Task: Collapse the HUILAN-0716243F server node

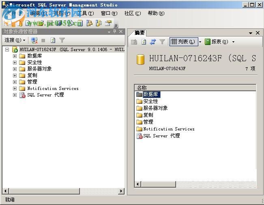Action: pyautogui.click(x=7, y=49)
